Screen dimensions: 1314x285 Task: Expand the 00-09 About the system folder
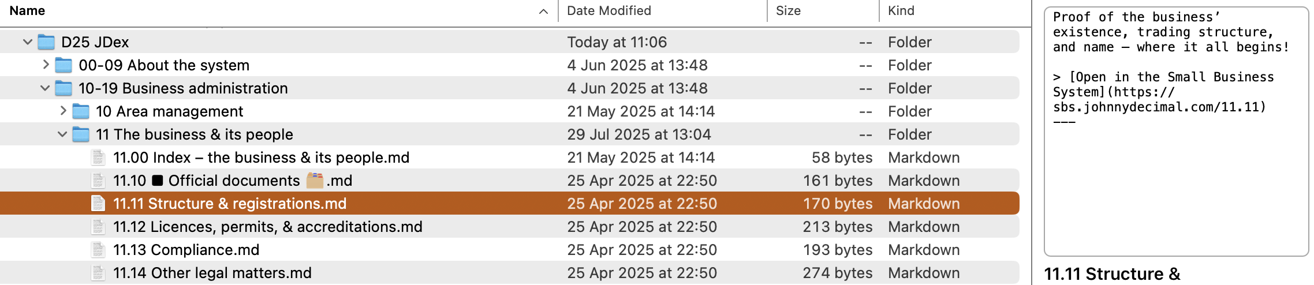(x=46, y=65)
